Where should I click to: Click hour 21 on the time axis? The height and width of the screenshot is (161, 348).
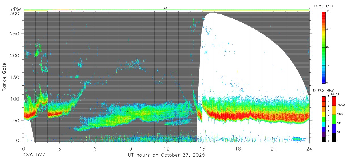tap(274, 149)
